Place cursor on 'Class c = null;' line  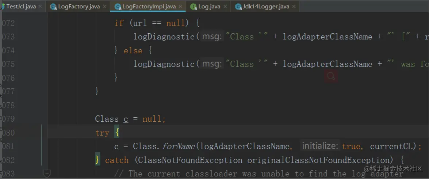click(130, 119)
